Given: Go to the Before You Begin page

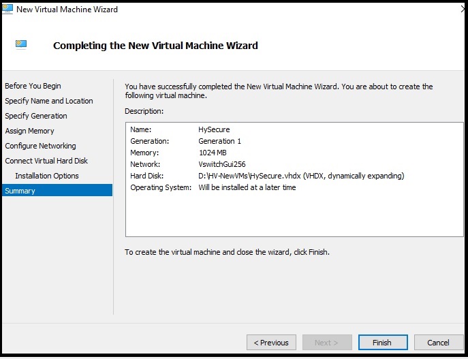Looking at the screenshot, I should pyautogui.click(x=33, y=86).
